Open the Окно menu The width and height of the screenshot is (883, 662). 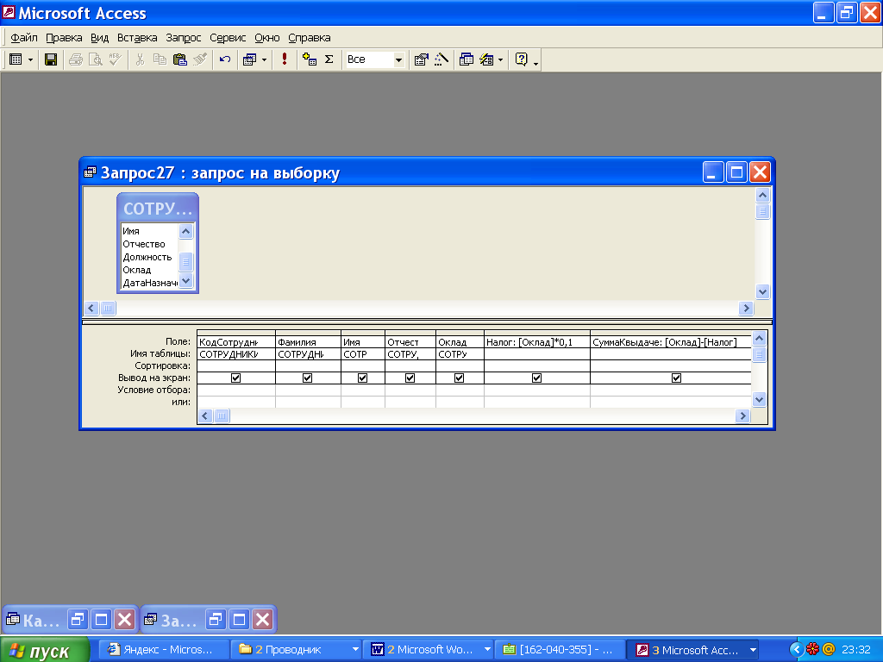tap(267, 38)
